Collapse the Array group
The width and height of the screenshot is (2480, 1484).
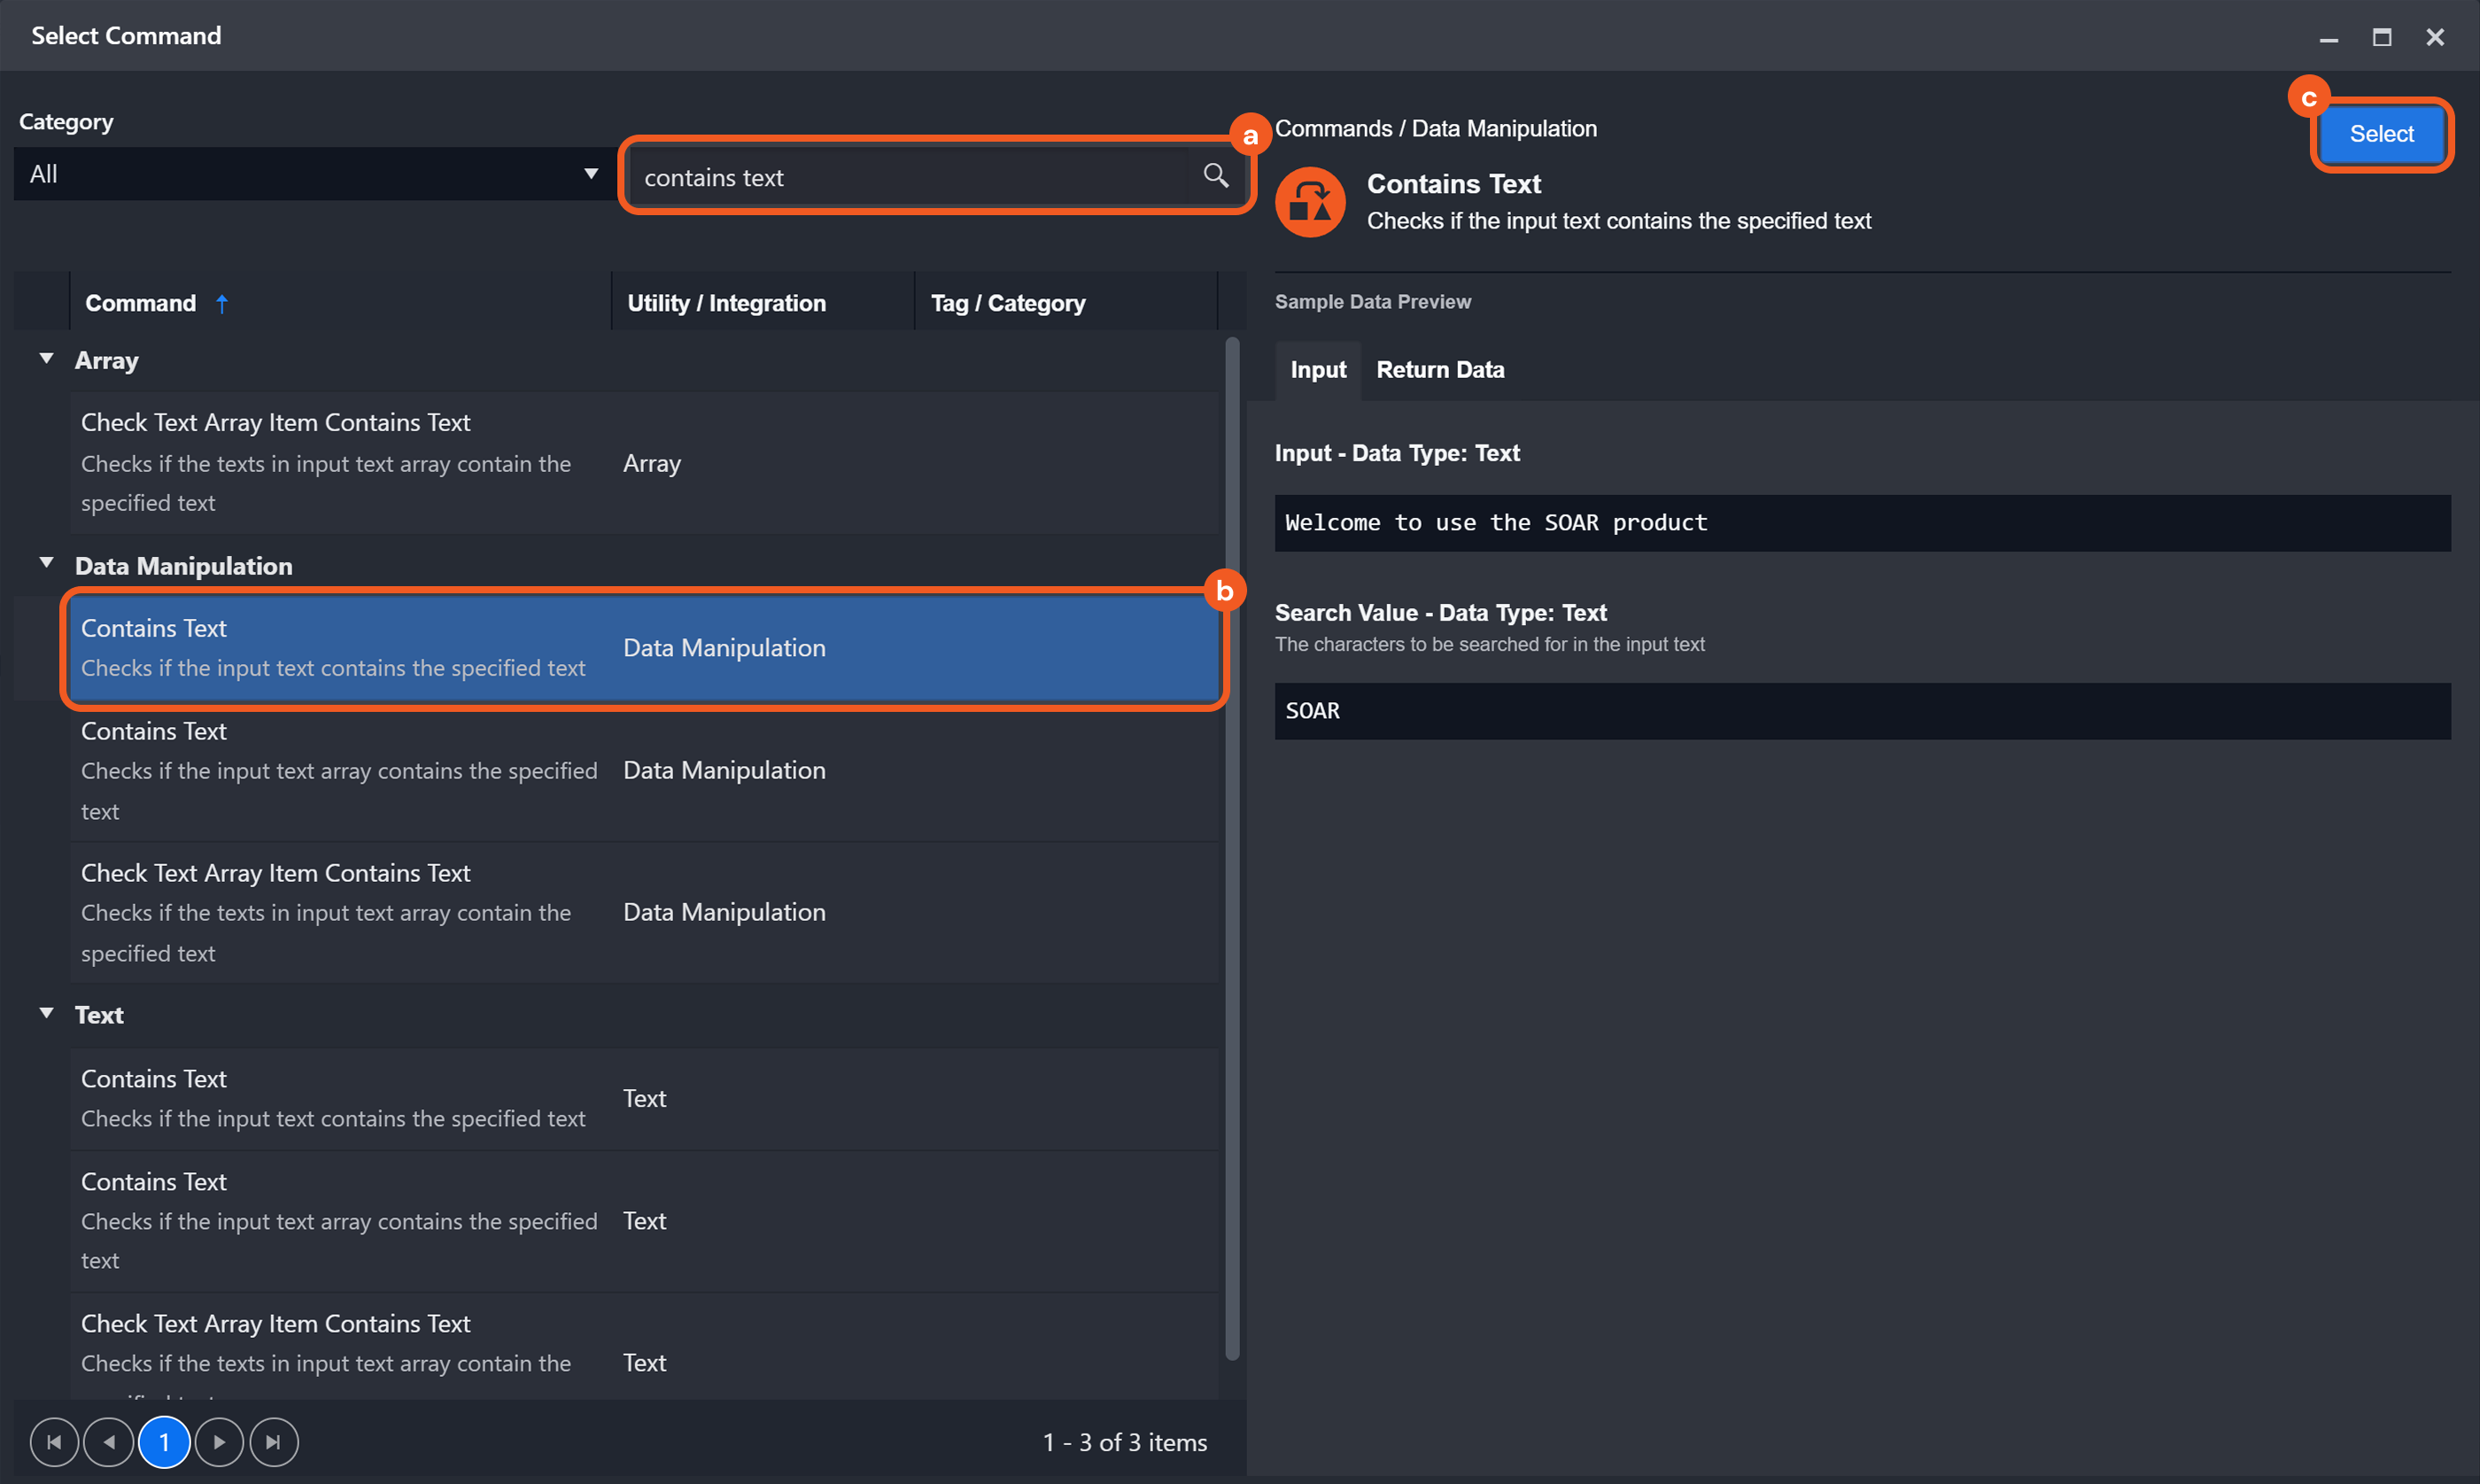tap(46, 359)
